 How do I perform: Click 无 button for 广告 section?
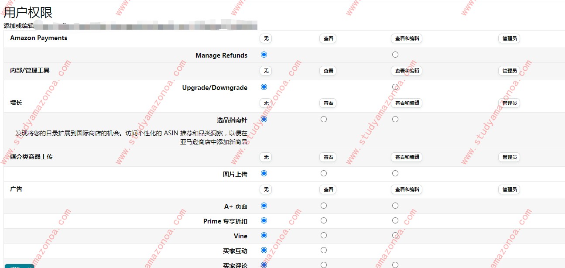[x=265, y=189]
